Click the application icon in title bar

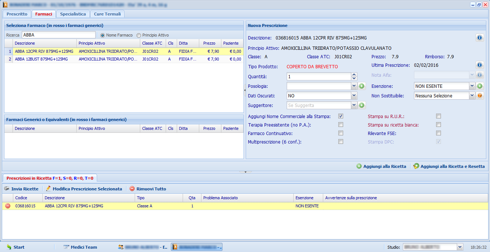pos(5,5)
